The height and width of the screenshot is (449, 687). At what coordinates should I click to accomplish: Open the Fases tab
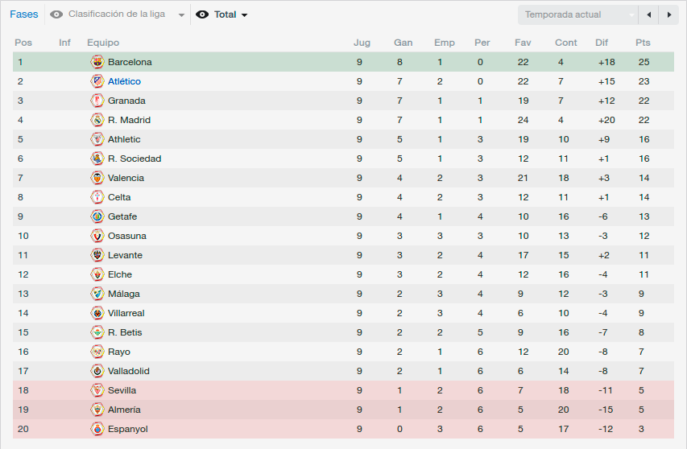[x=24, y=14]
